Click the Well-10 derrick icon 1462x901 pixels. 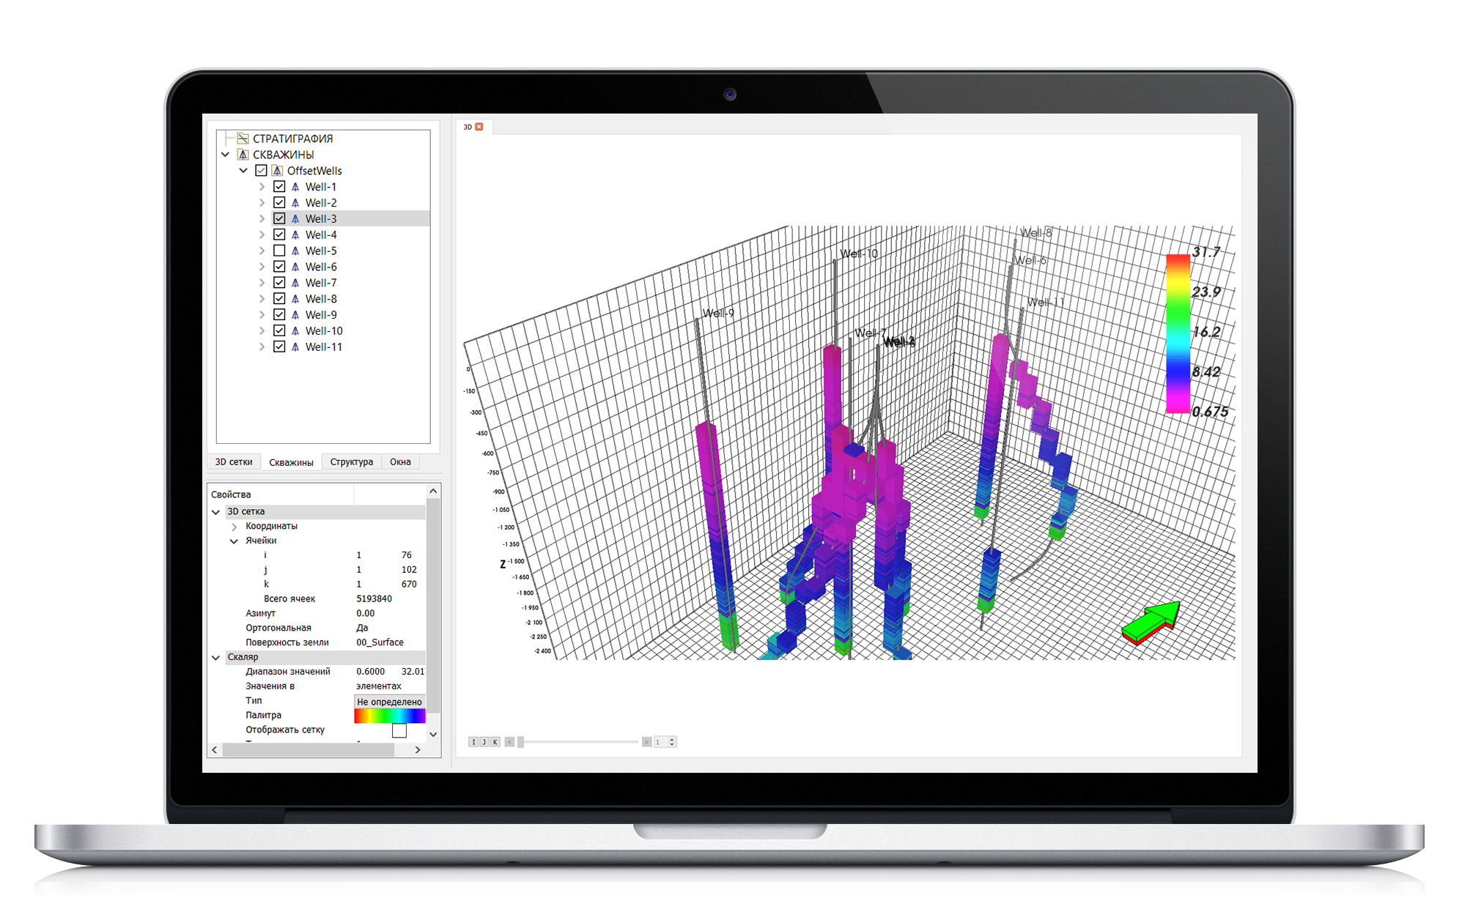(x=295, y=331)
